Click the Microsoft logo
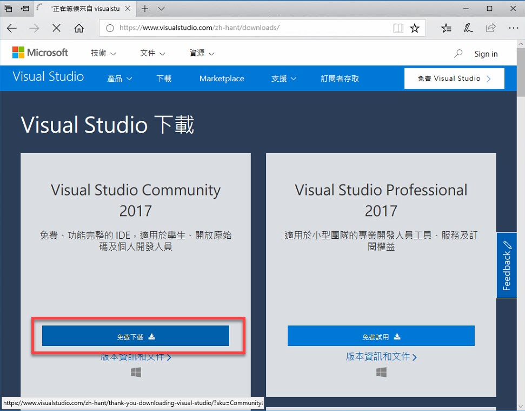 (x=40, y=53)
